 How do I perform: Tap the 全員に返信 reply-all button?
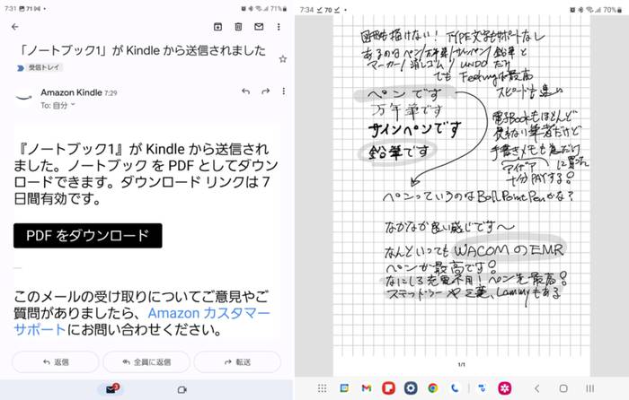tap(146, 362)
